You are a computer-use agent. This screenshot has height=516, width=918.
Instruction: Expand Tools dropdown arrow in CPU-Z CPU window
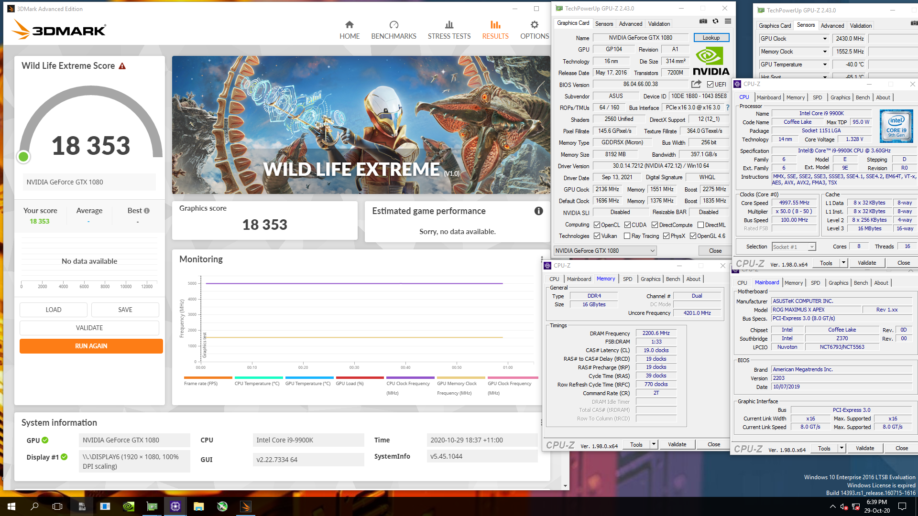click(x=843, y=263)
